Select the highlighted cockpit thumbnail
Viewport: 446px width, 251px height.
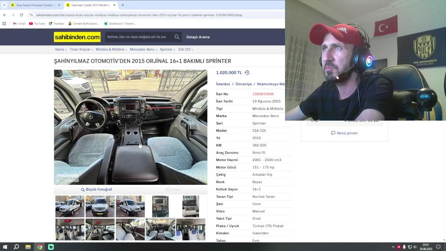(x=161, y=229)
